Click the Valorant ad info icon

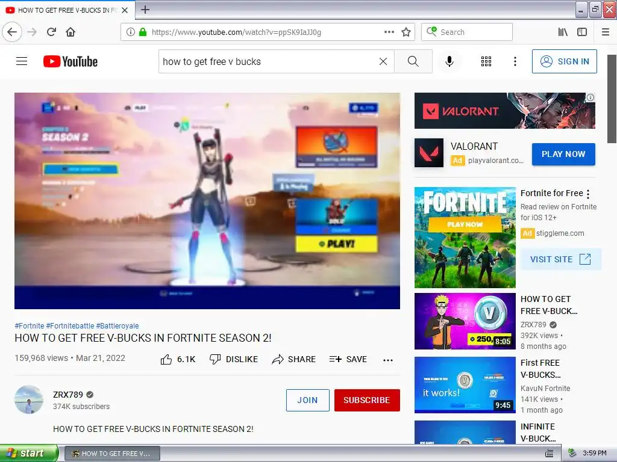(590, 97)
